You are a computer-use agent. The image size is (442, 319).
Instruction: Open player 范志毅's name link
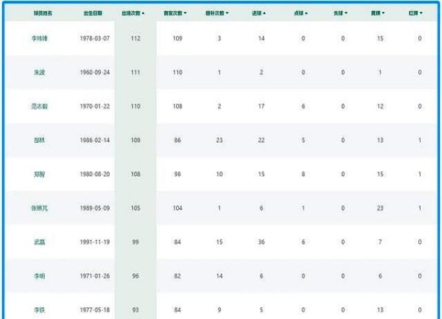(40, 106)
